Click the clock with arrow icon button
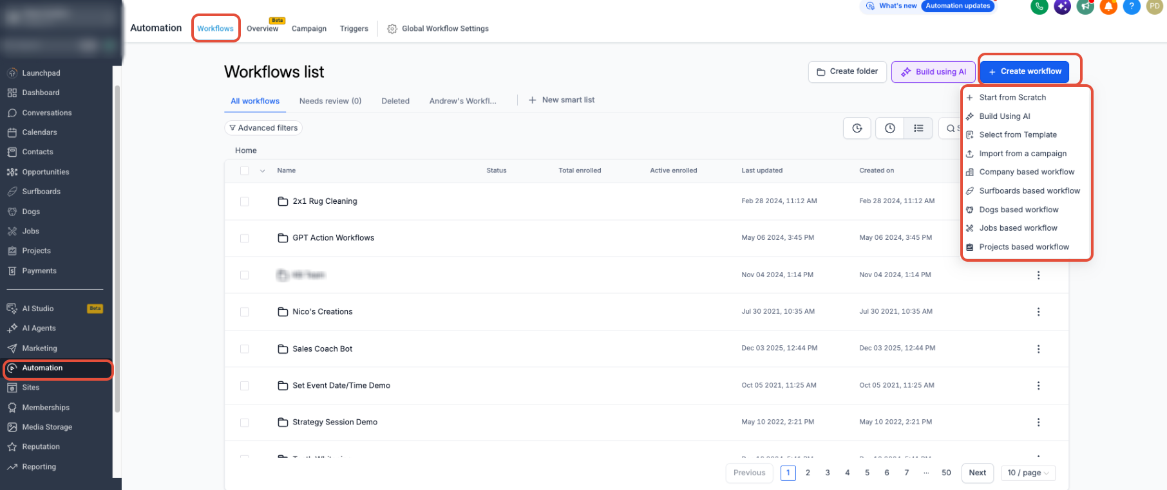1167x490 pixels. point(857,128)
